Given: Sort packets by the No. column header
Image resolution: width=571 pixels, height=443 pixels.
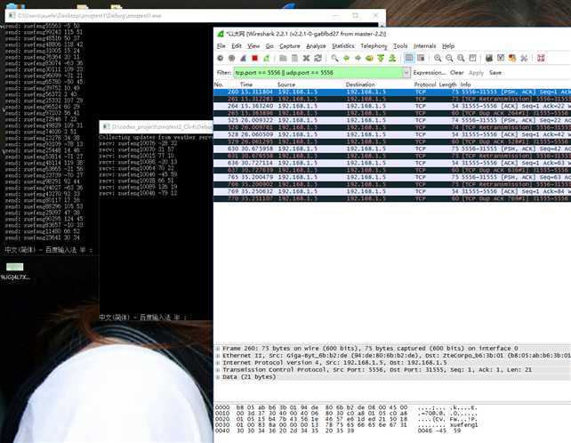Looking at the screenshot, I should 219,85.
